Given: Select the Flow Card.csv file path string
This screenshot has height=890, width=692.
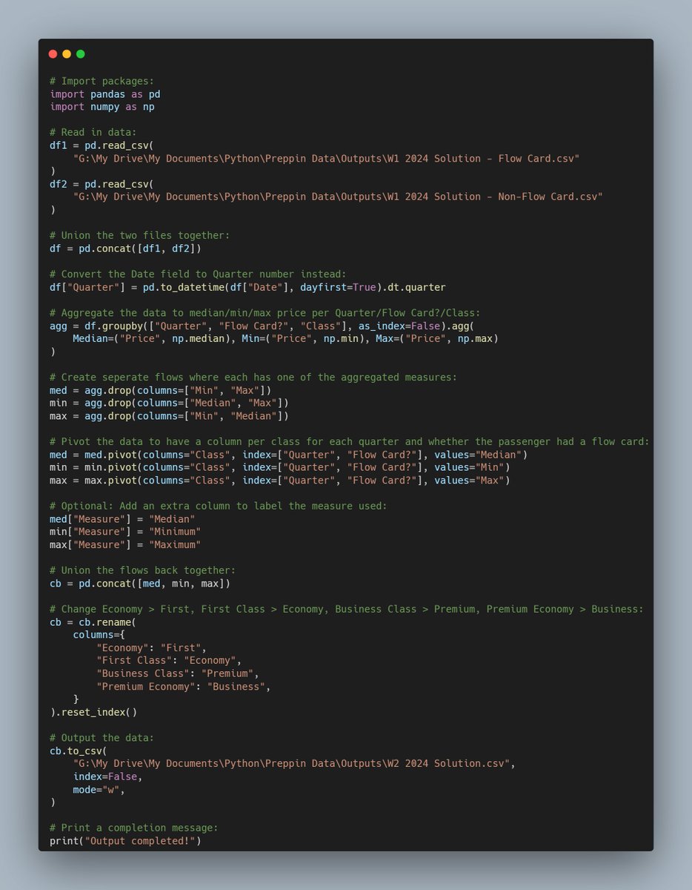Looking at the screenshot, I should click(x=326, y=158).
